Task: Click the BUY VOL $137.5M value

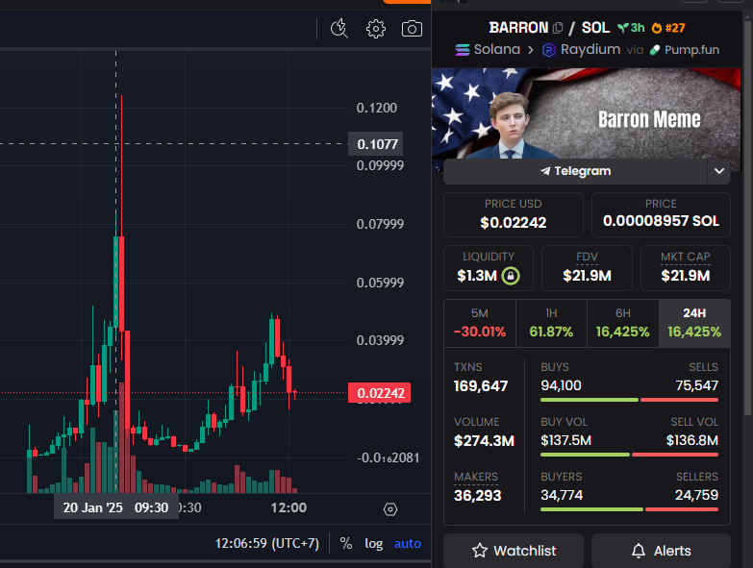Action: point(565,440)
